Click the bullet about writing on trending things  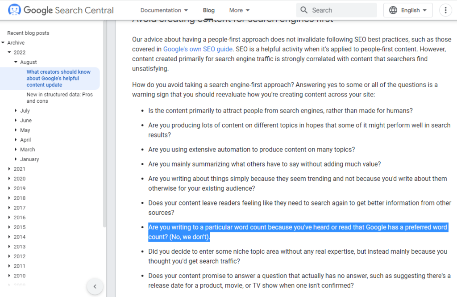click(298, 183)
